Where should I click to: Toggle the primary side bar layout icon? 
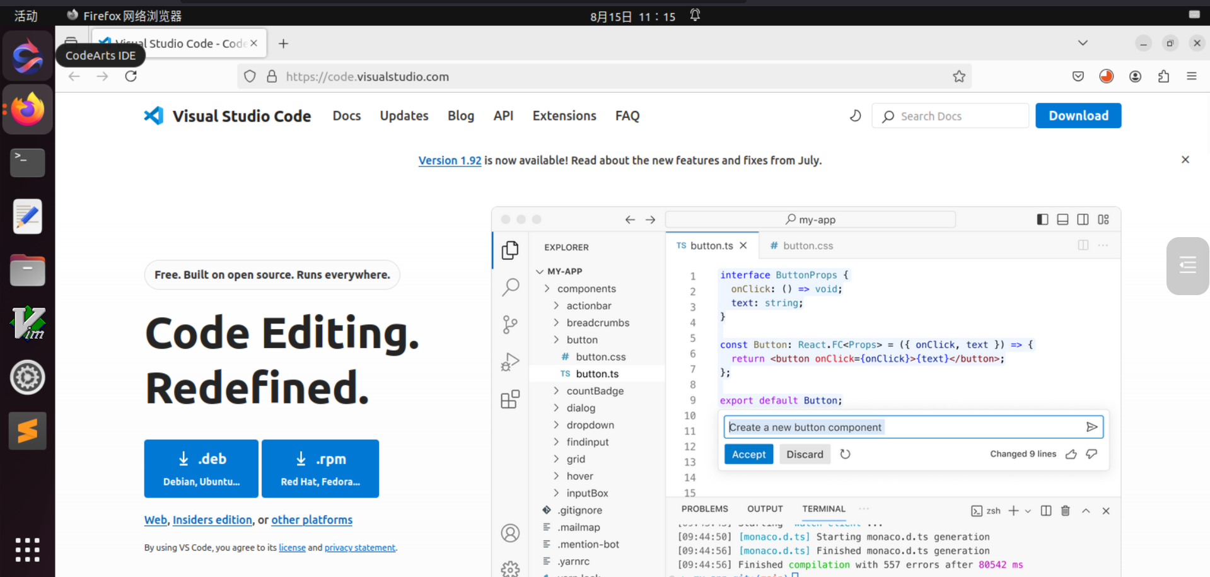[x=1042, y=219]
